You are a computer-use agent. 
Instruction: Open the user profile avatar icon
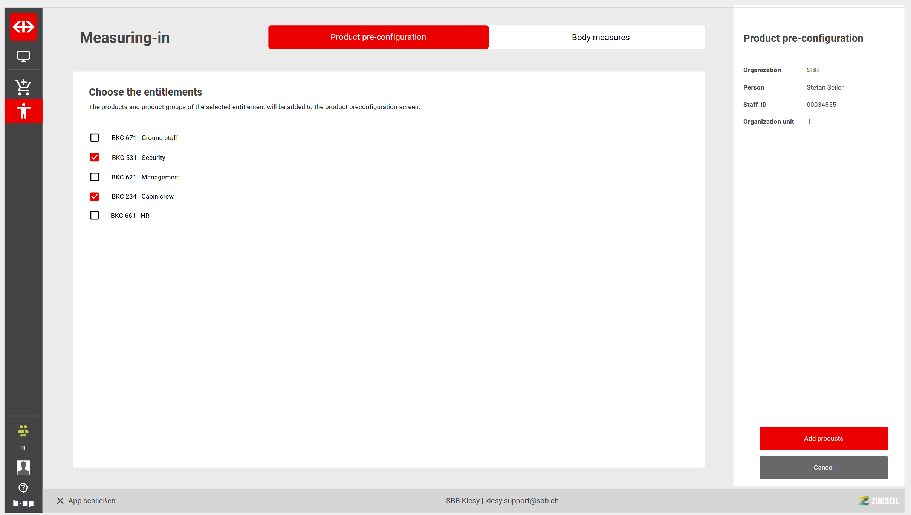point(23,467)
